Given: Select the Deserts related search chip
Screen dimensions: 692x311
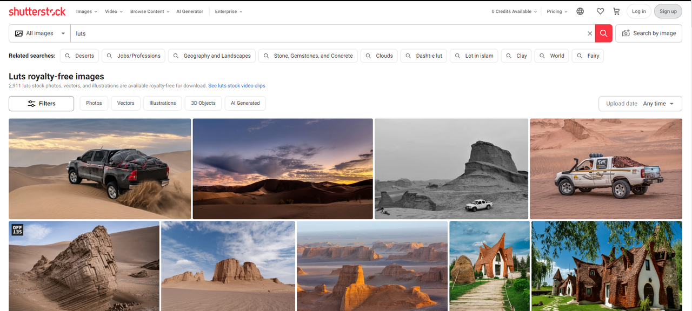Looking at the screenshot, I should click(79, 56).
